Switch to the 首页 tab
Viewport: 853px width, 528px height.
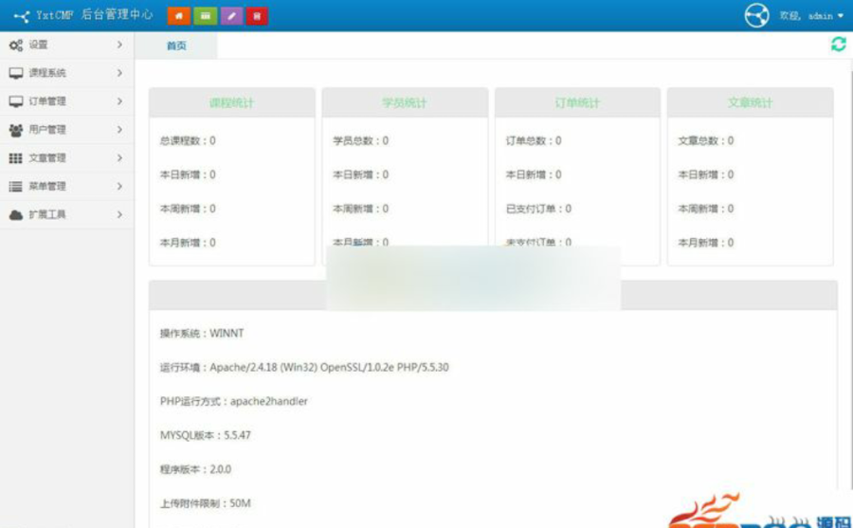176,46
